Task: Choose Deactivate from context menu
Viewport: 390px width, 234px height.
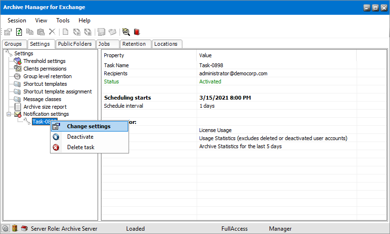Action: 90,137
